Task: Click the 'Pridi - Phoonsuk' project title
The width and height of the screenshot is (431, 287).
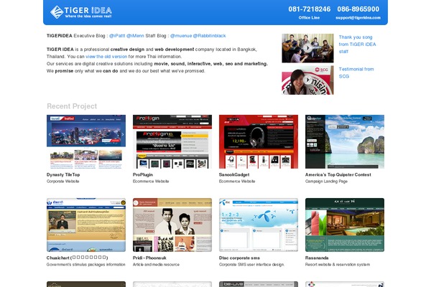Action: tap(149, 258)
